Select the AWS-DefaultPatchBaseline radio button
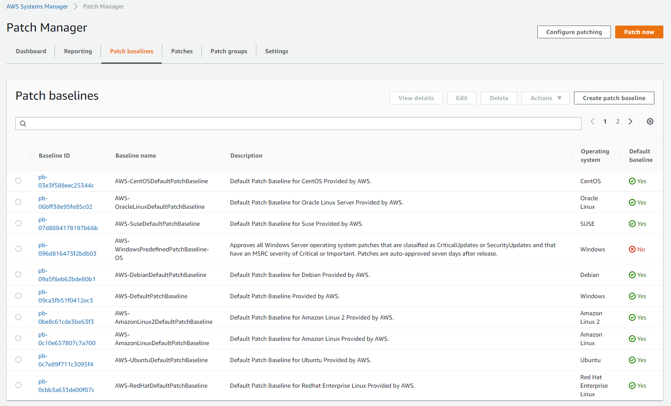This screenshot has height=406, width=671. click(18, 296)
